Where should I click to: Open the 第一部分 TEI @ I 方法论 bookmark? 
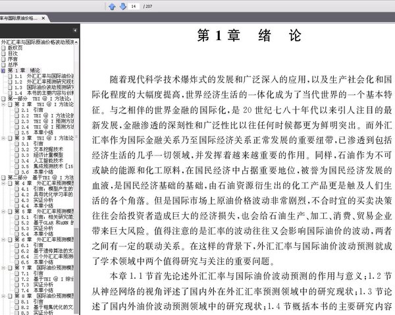point(39,99)
